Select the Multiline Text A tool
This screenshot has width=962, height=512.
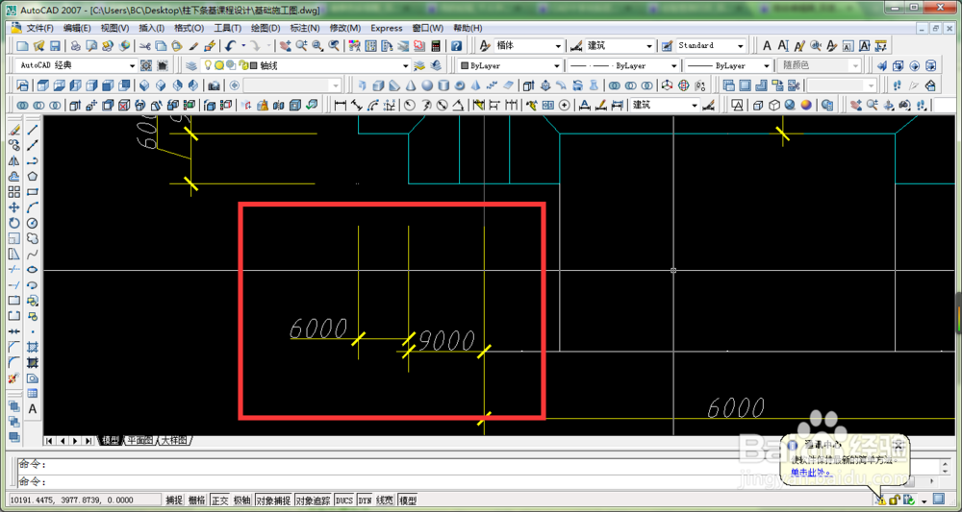(x=33, y=408)
